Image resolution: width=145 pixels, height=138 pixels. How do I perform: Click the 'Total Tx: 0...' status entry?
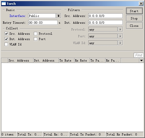coord(30,134)
